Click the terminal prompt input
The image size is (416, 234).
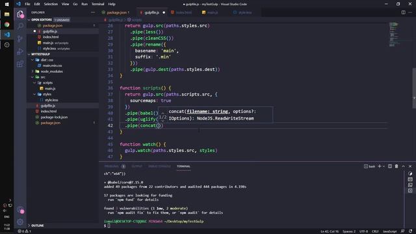109,226
